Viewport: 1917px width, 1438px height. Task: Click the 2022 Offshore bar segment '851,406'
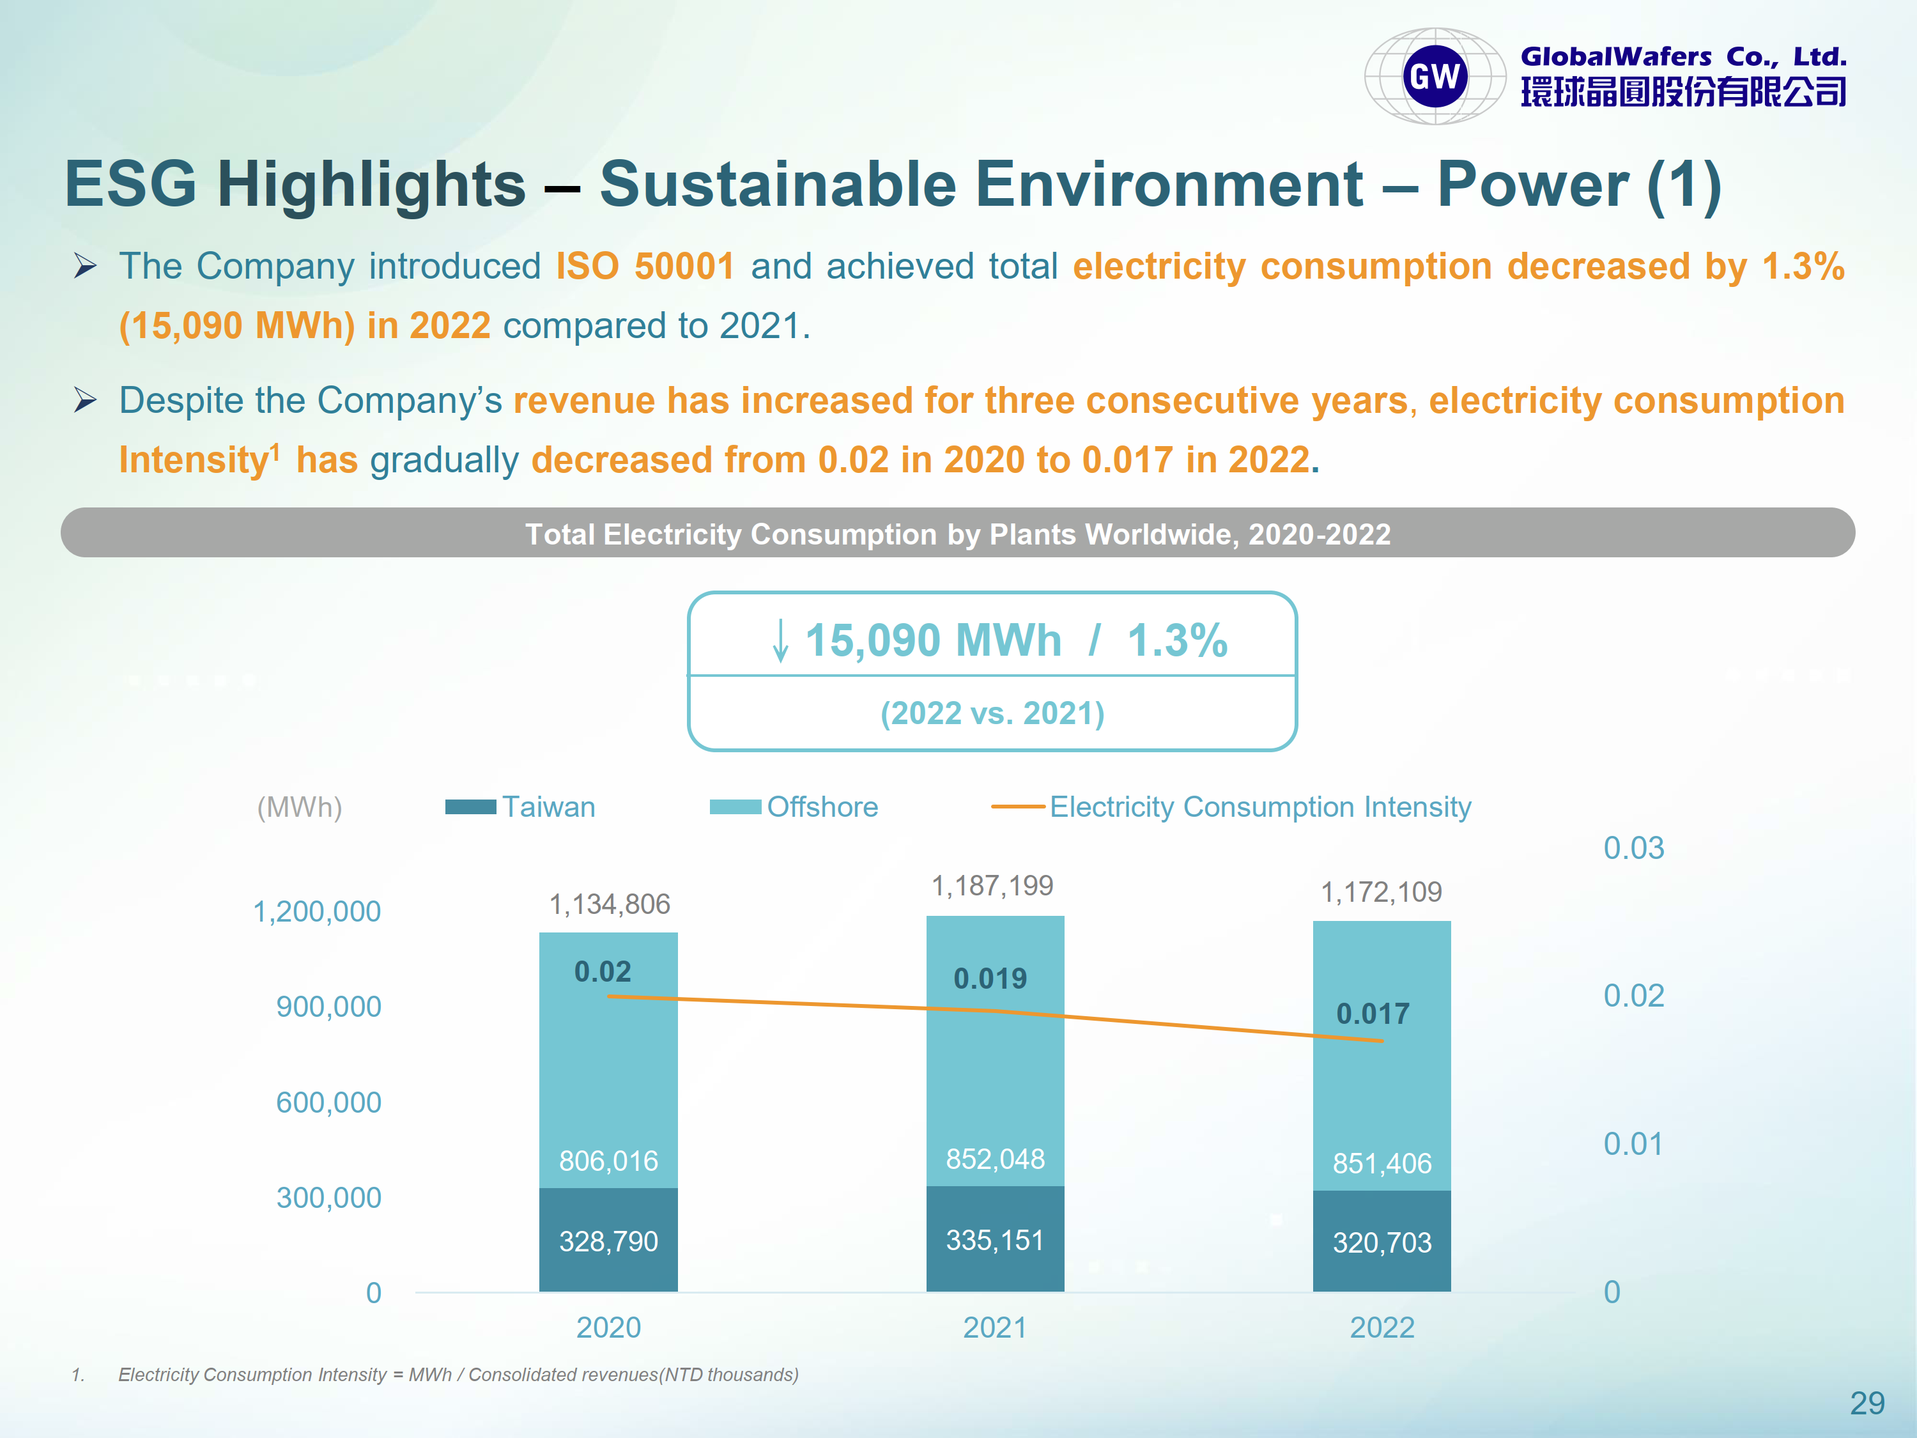1382,1056
